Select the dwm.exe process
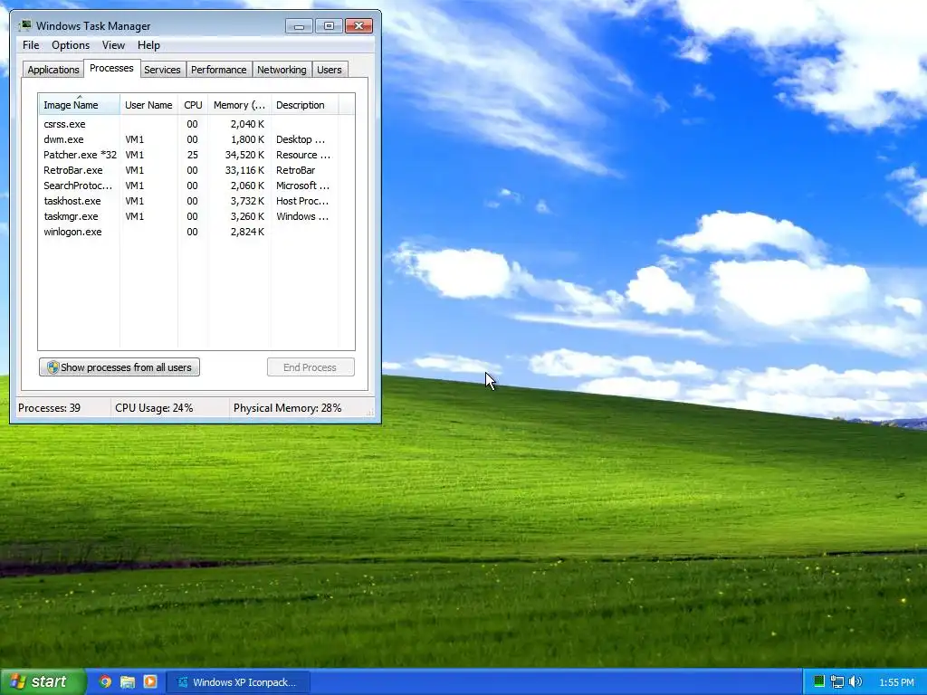The image size is (927, 695). [x=196, y=139]
